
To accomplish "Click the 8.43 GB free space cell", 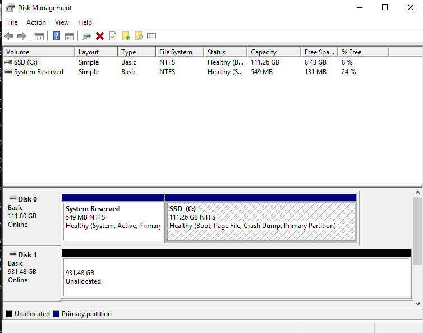I will click(315, 62).
